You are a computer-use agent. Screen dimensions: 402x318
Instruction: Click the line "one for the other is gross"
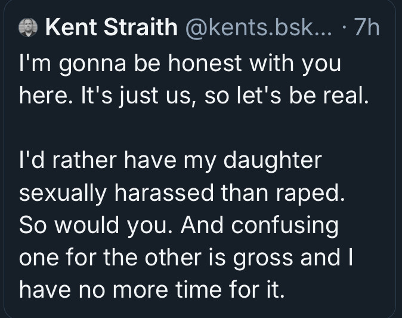186,258
